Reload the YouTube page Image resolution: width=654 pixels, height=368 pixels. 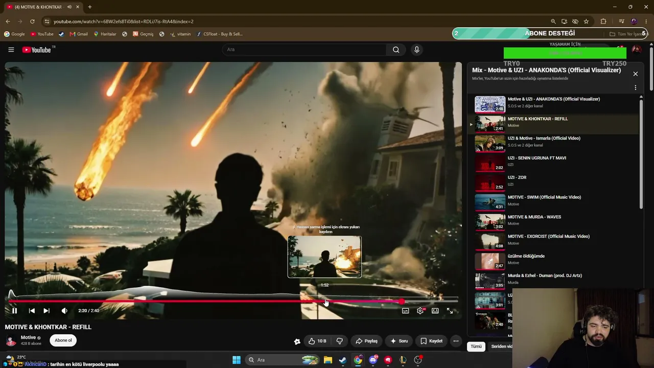click(32, 21)
